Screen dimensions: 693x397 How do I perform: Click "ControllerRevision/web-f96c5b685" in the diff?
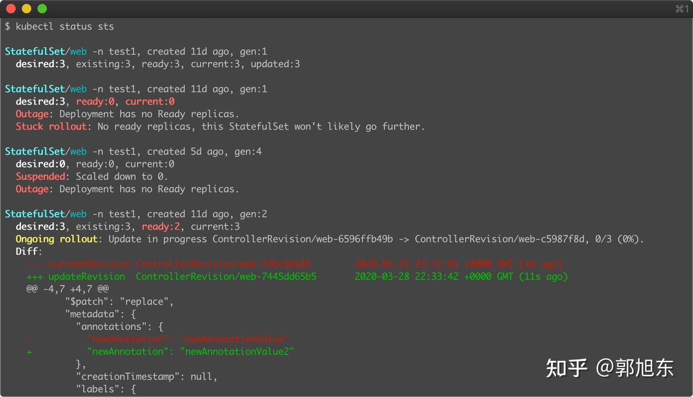click(223, 264)
